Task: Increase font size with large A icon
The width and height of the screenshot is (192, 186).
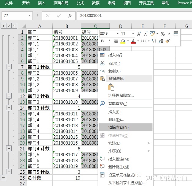Action: click(x=139, y=34)
